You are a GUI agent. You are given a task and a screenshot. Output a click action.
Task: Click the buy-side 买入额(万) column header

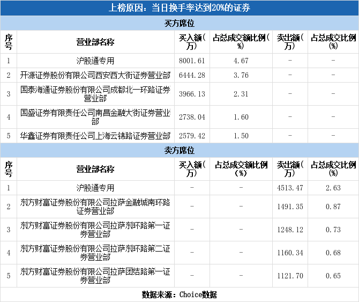pos(192,42)
